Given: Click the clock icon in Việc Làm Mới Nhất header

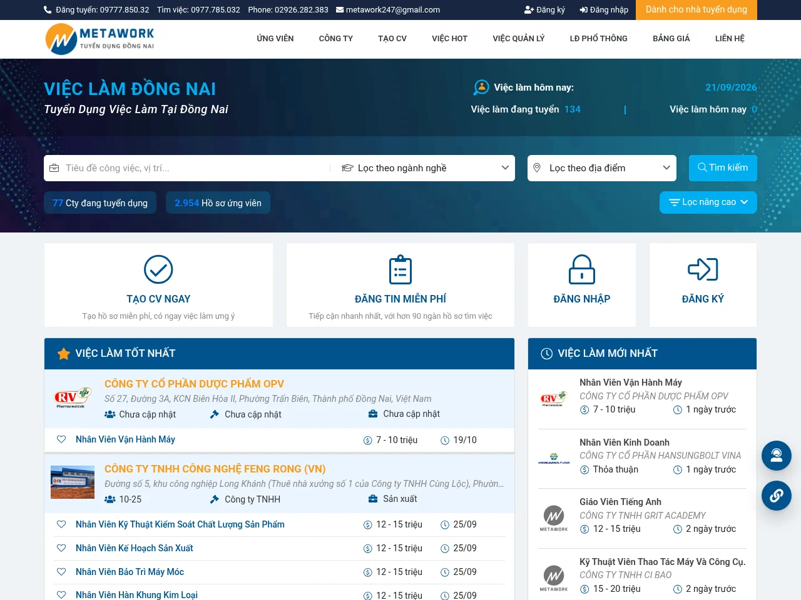Looking at the screenshot, I should (x=546, y=354).
